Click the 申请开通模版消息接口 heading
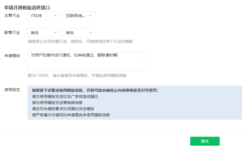242x156 pixels. tap(27, 8)
